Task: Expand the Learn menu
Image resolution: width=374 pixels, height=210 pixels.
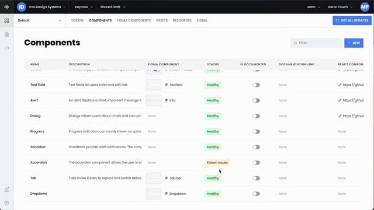Action: coord(313,7)
